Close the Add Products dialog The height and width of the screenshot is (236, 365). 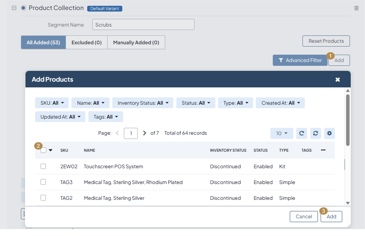click(x=338, y=79)
